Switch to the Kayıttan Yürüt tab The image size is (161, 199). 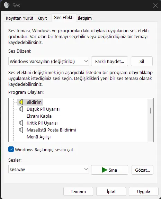[x=19, y=18]
